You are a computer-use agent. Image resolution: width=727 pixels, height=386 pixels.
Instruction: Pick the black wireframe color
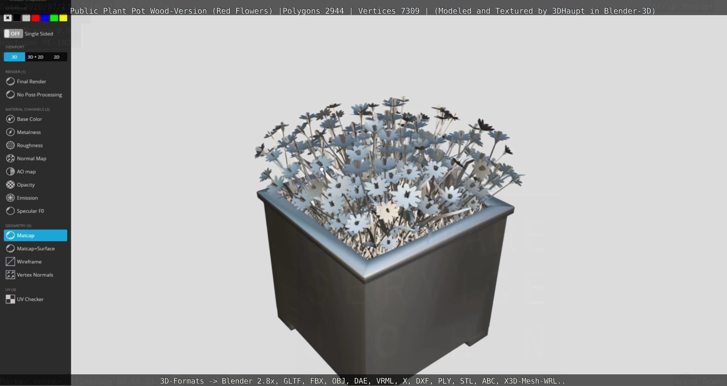(17, 18)
